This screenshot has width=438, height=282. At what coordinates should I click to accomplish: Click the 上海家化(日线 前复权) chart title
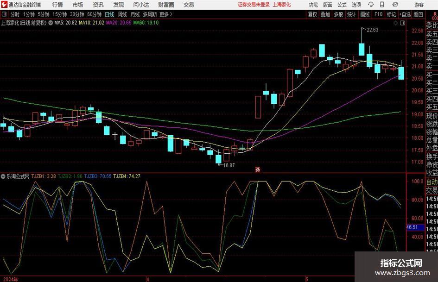tap(24, 23)
